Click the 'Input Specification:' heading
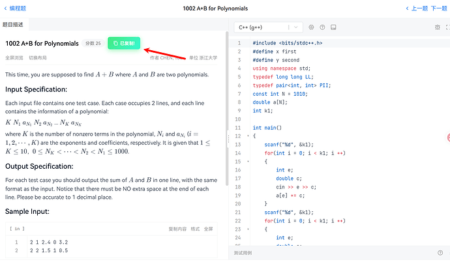450x262 pixels. (x=36, y=89)
